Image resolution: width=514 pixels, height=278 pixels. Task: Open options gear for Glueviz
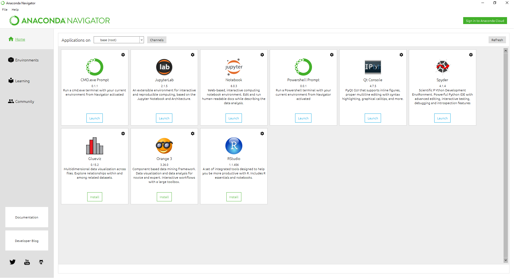[123, 134]
